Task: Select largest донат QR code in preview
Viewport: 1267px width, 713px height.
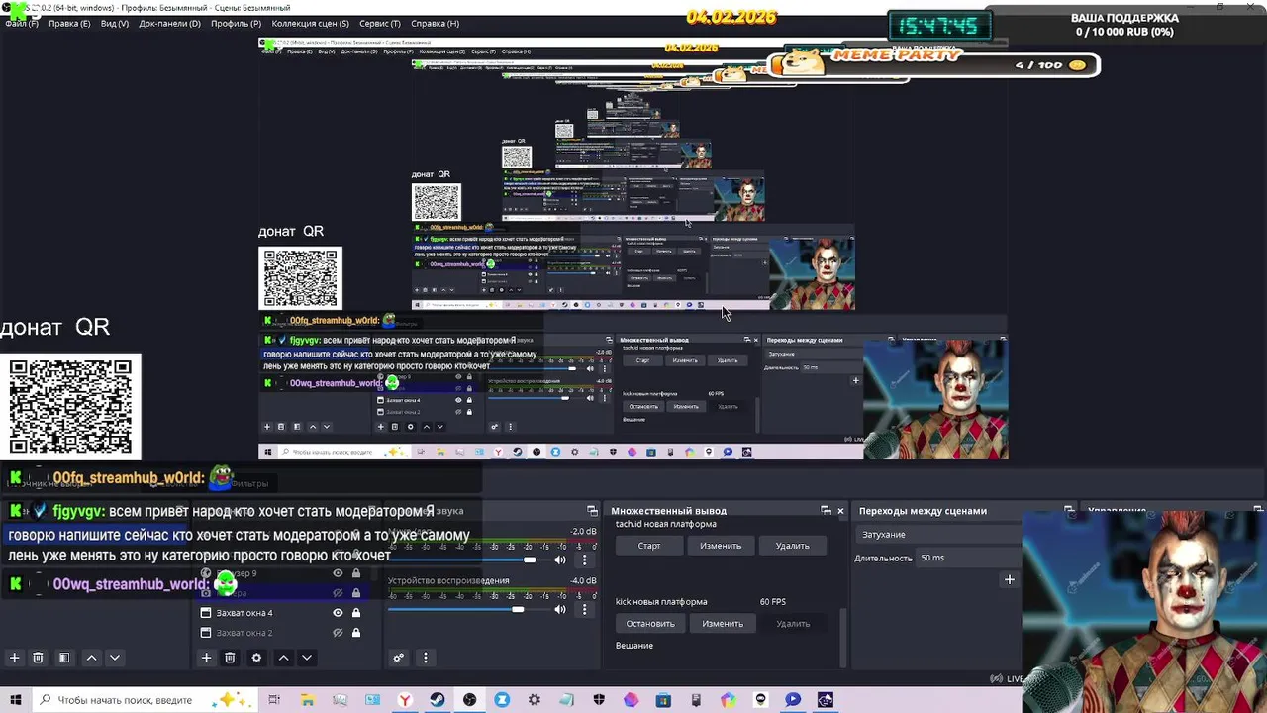Action: pos(70,407)
